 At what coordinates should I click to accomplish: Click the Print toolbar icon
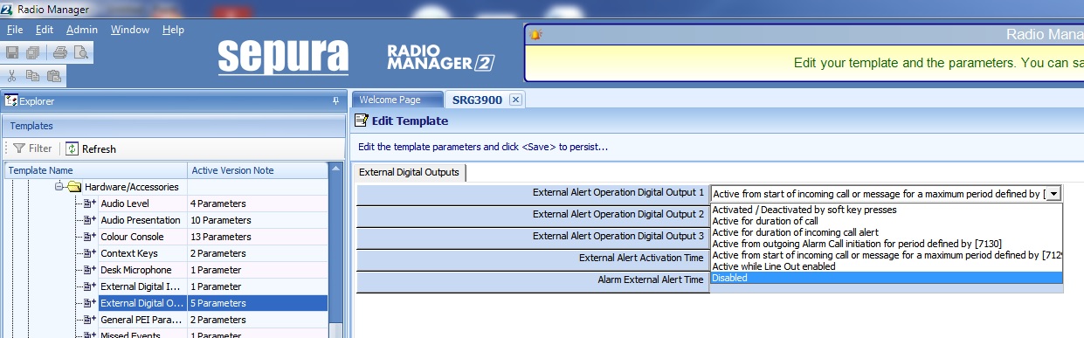[60, 52]
